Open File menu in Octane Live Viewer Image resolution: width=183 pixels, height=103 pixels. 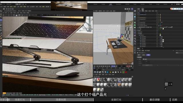[6, 13]
